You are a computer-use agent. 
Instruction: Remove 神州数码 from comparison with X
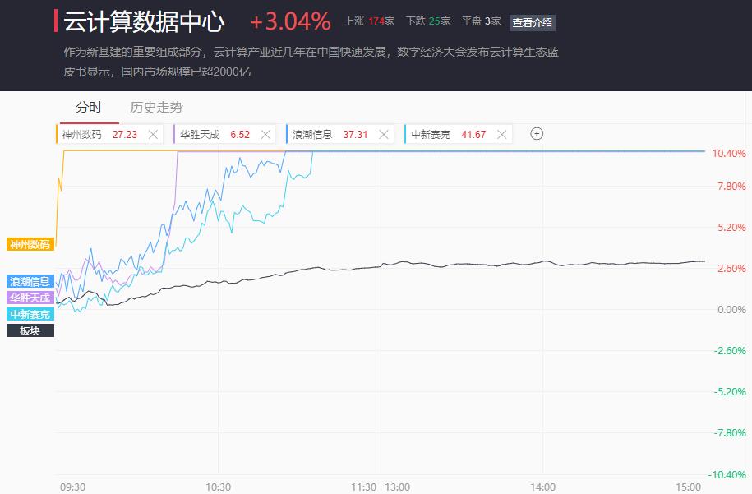coord(153,135)
